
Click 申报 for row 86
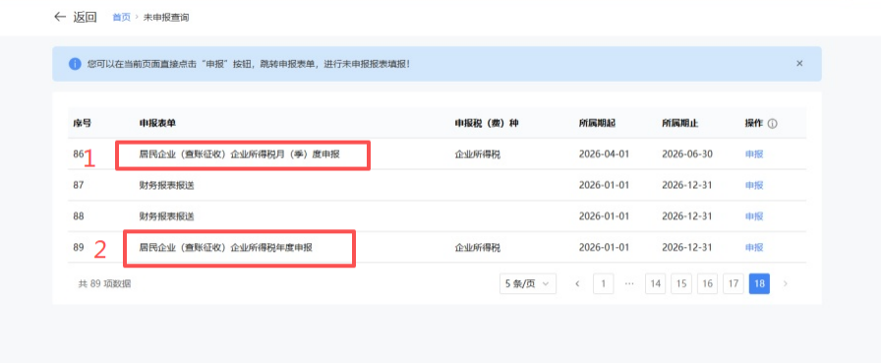coord(754,154)
